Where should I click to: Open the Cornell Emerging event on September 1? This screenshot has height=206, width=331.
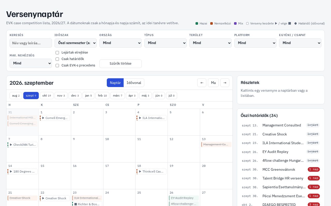55,118
